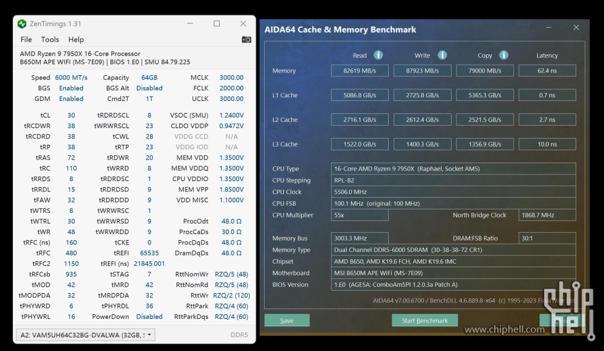Click the ZenTimings app logo icon
This screenshot has height=351, width=604.
22,24
